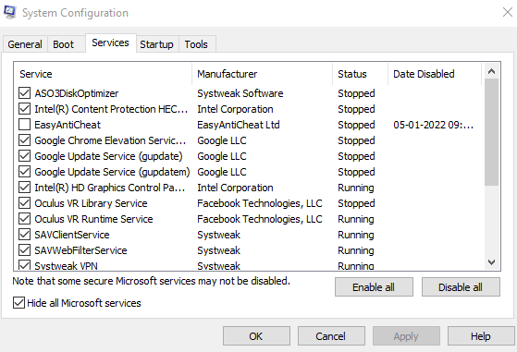
Task: Sort by the Status column header
Action: (x=361, y=74)
